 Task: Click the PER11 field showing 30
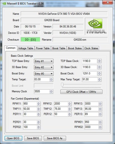[x=30, y=114]
